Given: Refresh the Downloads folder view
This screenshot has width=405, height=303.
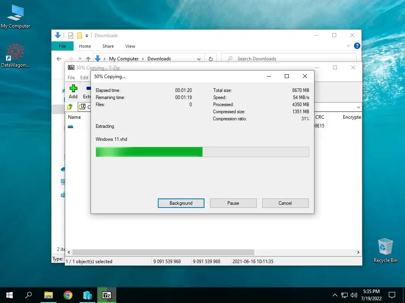Looking at the screenshot, I should [x=210, y=59].
